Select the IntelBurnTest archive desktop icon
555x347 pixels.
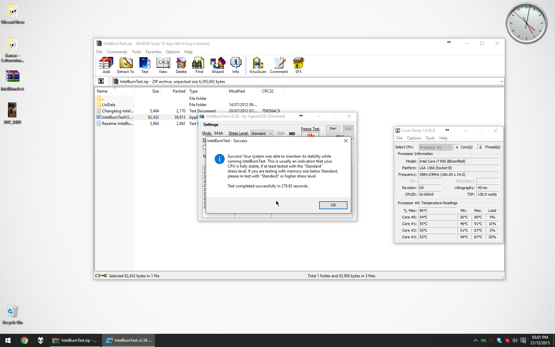click(13, 80)
